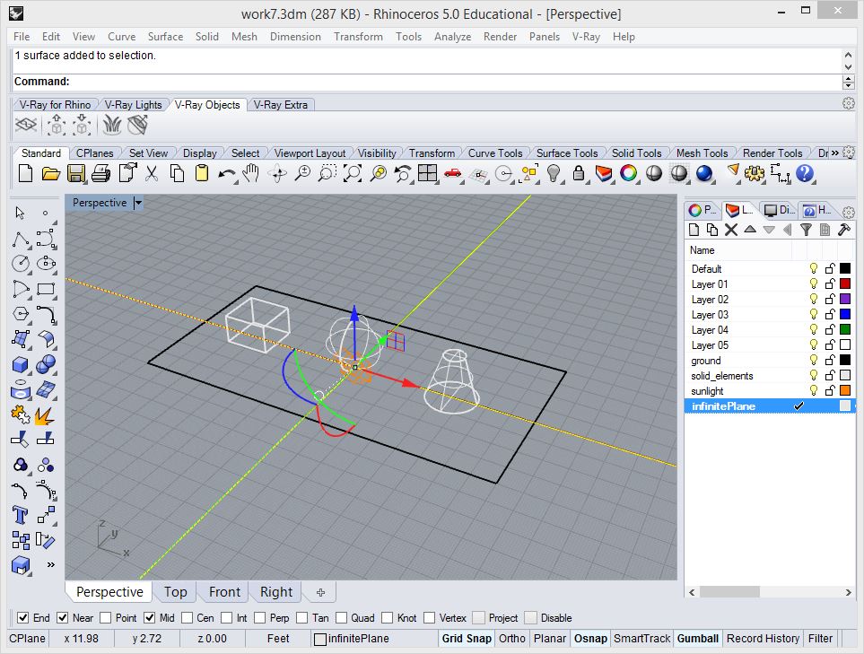Image resolution: width=864 pixels, height=654 pixels.
Task: Save the model with floppy icon
Action: 76,174
